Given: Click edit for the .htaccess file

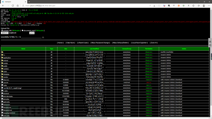Looking at the screenshot, I should click(x=162, y=80).
